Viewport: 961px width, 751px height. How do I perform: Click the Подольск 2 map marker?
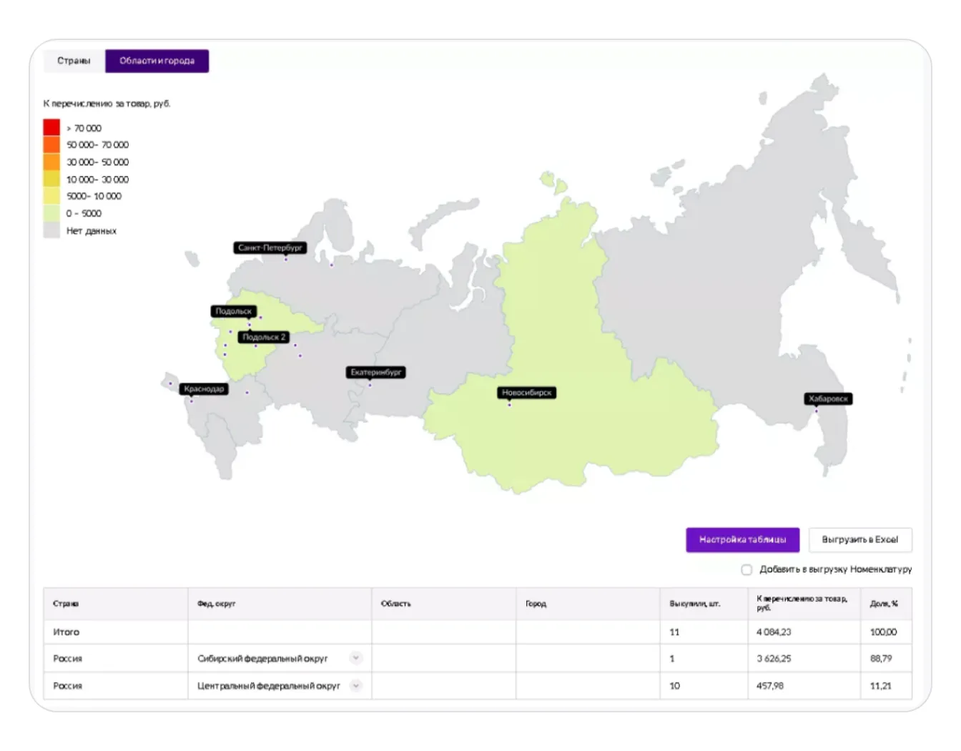click(x=263, y=337)
